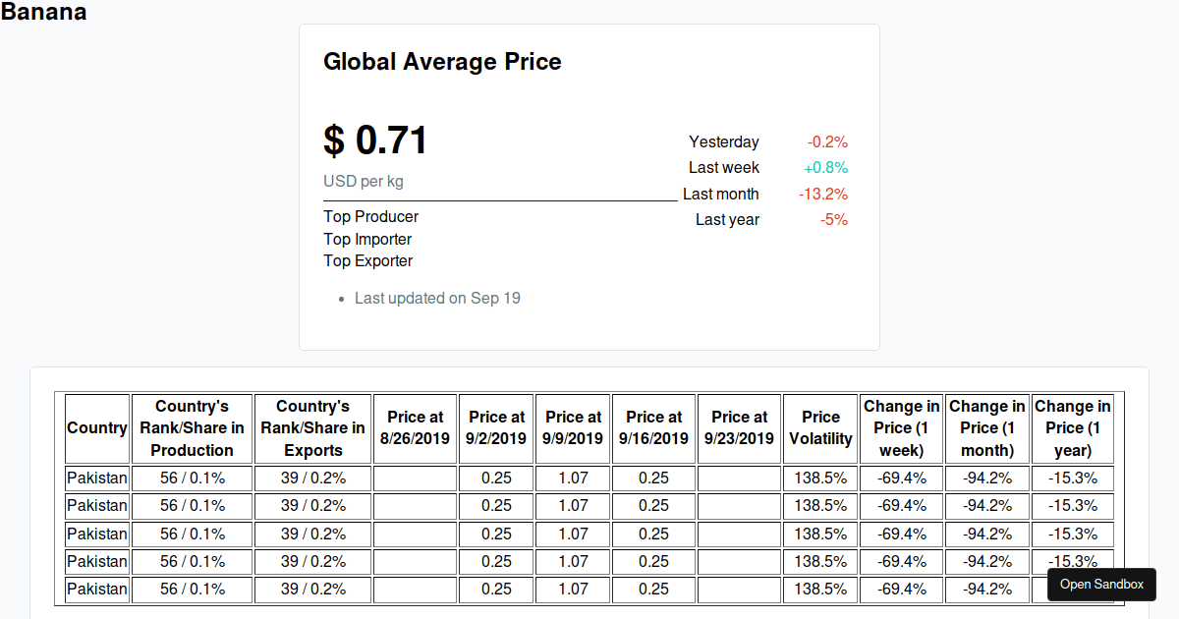
Task: Select the Top Importer label
Action: pos(367,240)
